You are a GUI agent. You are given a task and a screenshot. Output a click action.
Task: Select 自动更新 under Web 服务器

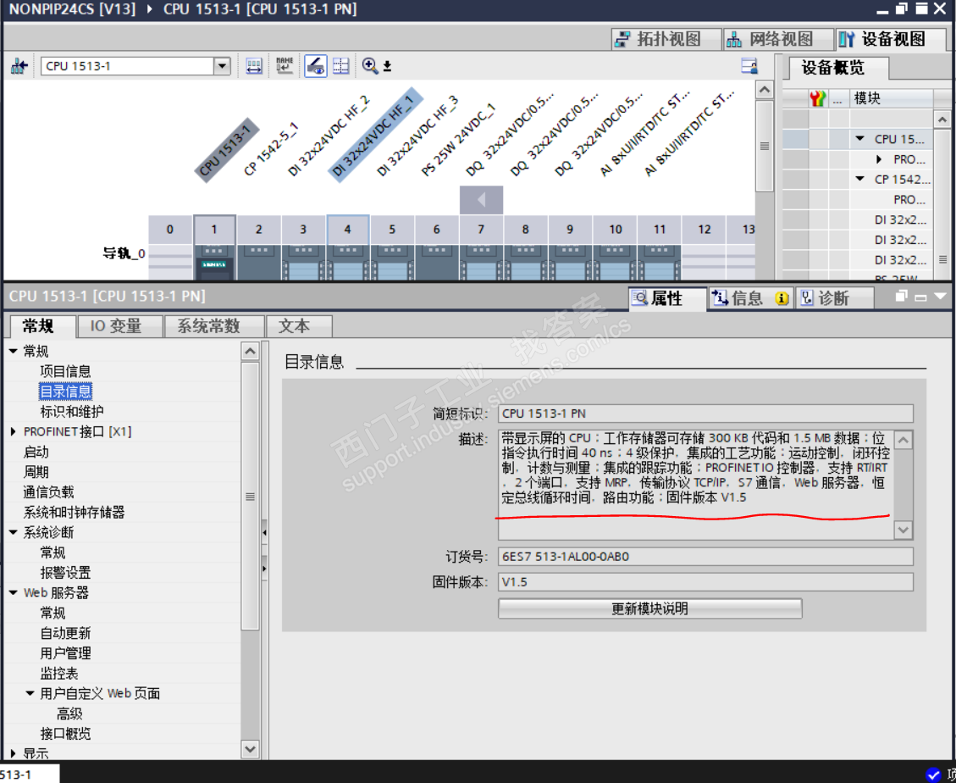[x=65, y=633]
